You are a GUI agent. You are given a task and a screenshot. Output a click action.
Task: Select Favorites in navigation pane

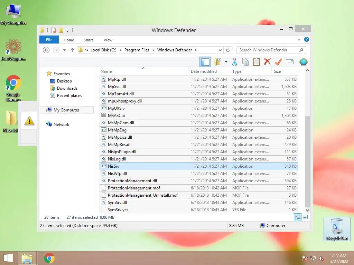coord(62,74)
